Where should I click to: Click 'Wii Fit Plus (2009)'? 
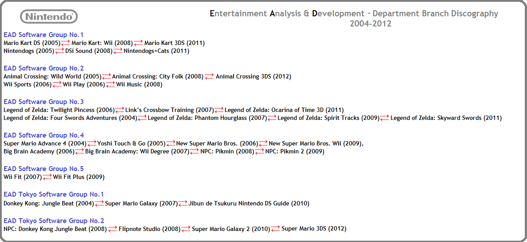point(79,177)
